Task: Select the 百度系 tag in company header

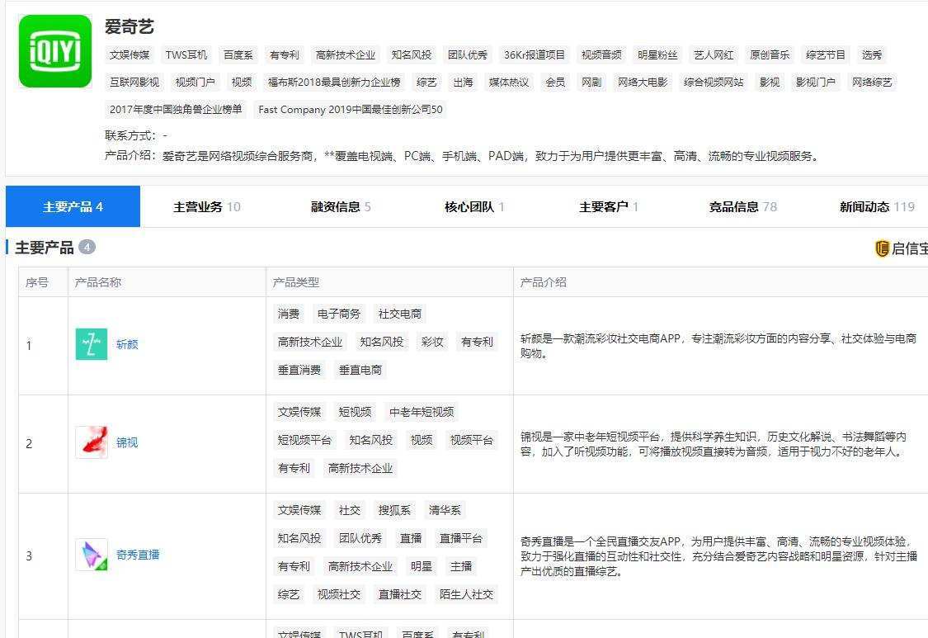Action: point(238,55)
